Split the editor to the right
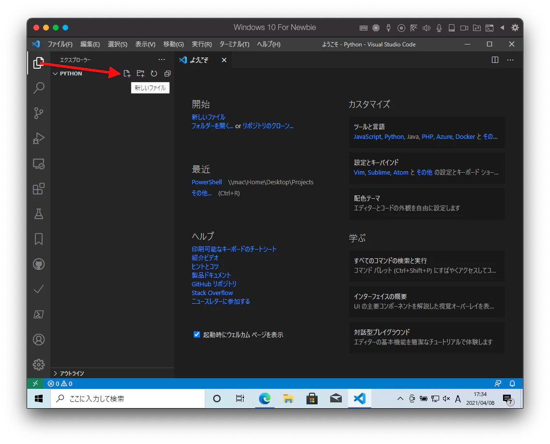 [495, 60]
